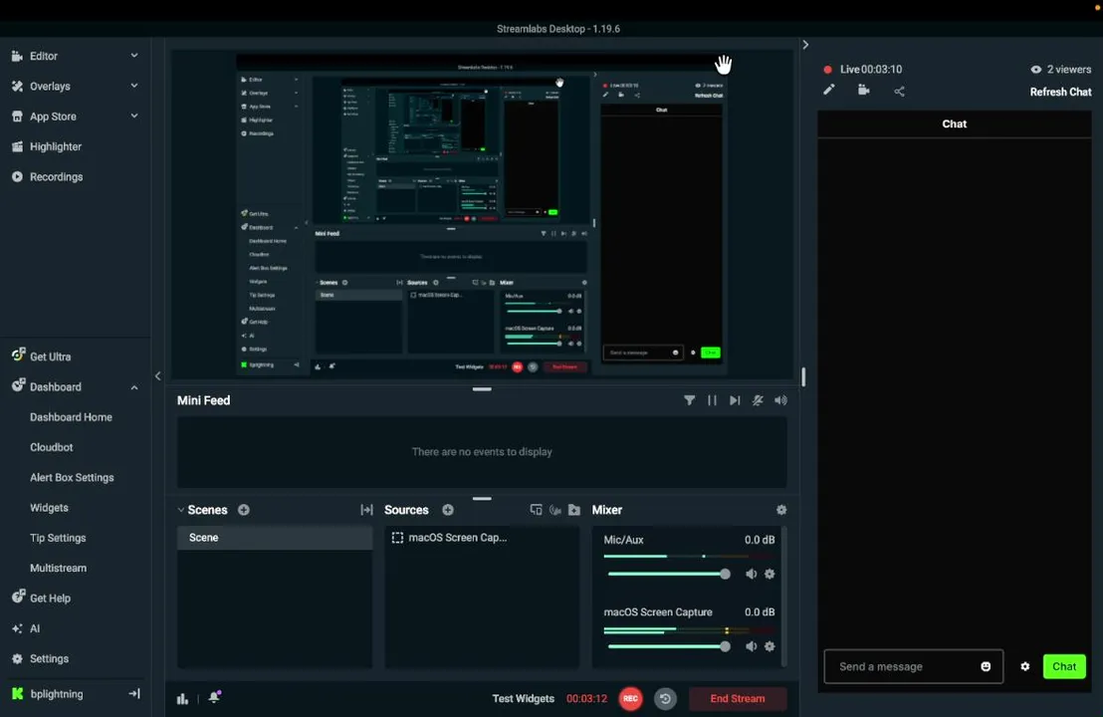
Task: Open Highlighter from sidebar
Action: tap(56, 146)
